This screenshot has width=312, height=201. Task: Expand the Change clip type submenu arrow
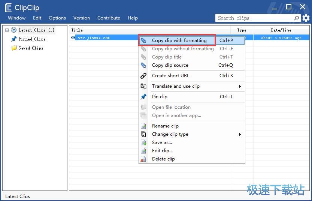pyautogui.click(x=240, y=135)
